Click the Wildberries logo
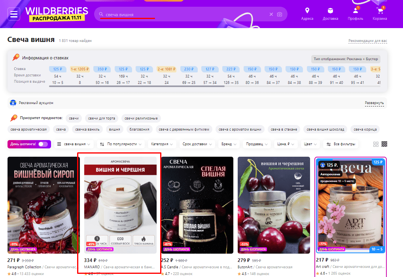 [57, 14]
